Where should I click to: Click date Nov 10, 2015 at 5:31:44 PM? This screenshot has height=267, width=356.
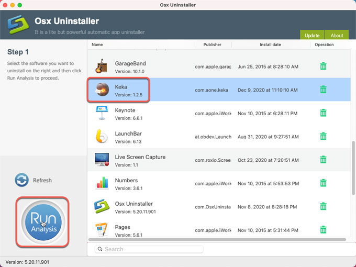[268, 230]
